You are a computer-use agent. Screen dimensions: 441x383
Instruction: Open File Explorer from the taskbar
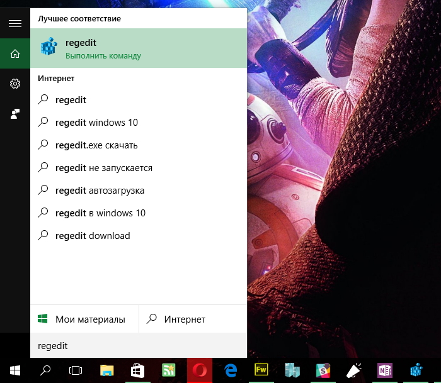pyautogui.click(x=107, y=370)
